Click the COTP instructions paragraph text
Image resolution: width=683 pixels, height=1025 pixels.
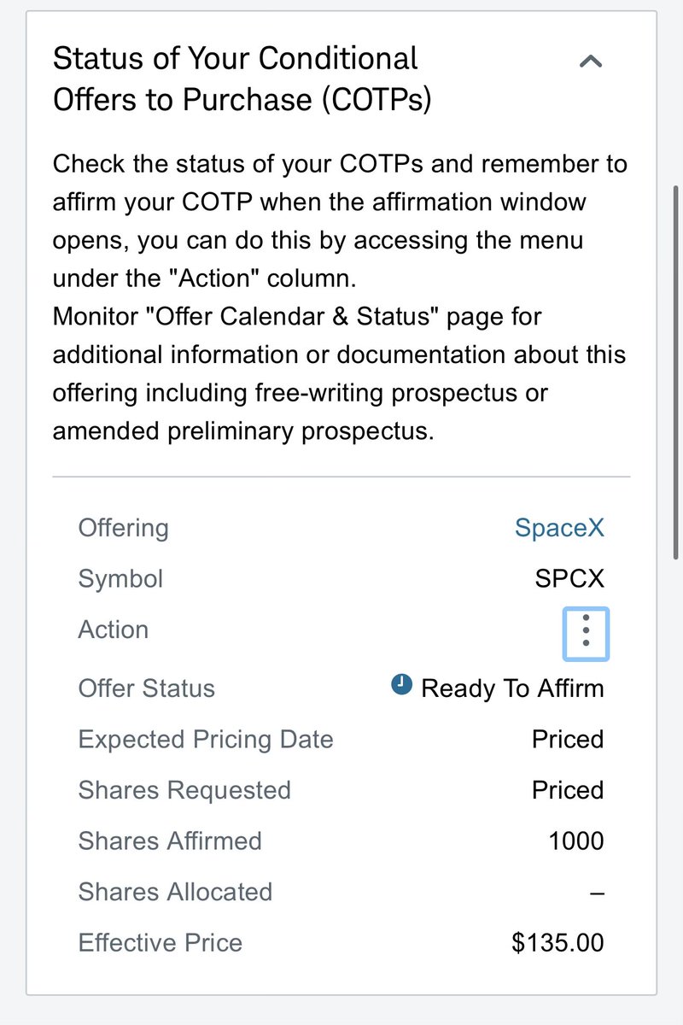click(340, 297)
